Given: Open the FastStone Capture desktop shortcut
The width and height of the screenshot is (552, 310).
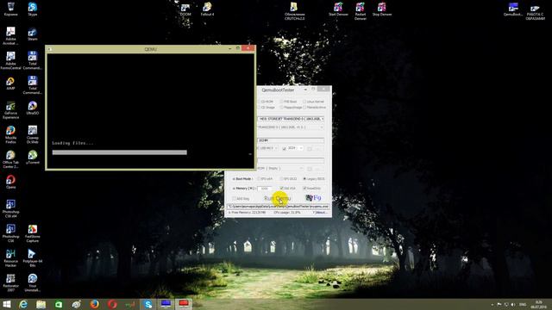Looking at the screenshot, I should point(33,233).
